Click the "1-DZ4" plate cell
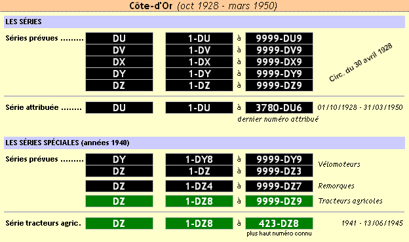409x242 pixels. (x=199, y=186)
